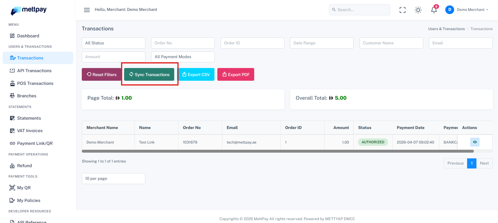This screenshot has width=498, height=223.
Task: Click the Reset Filters button
Action: [102, 75]
